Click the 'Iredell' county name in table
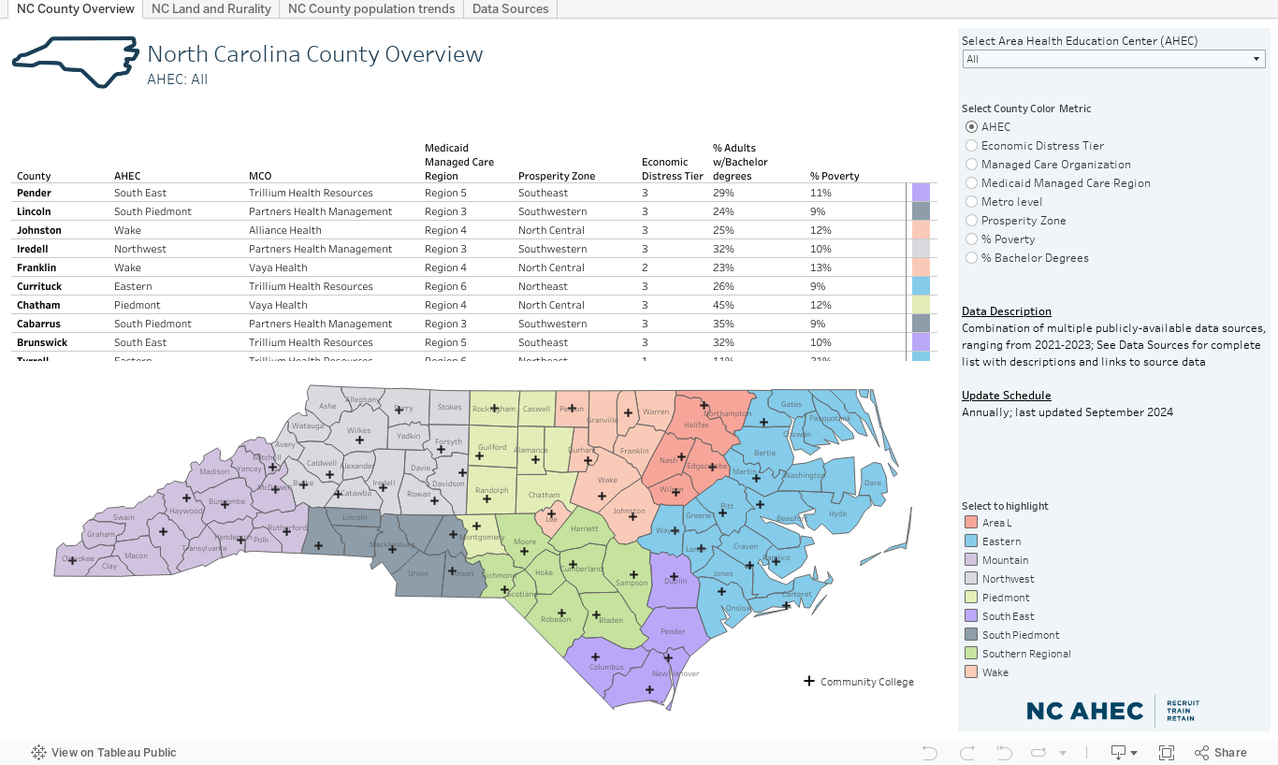This screenshot has height=765, width=1278. coord(33,249)
